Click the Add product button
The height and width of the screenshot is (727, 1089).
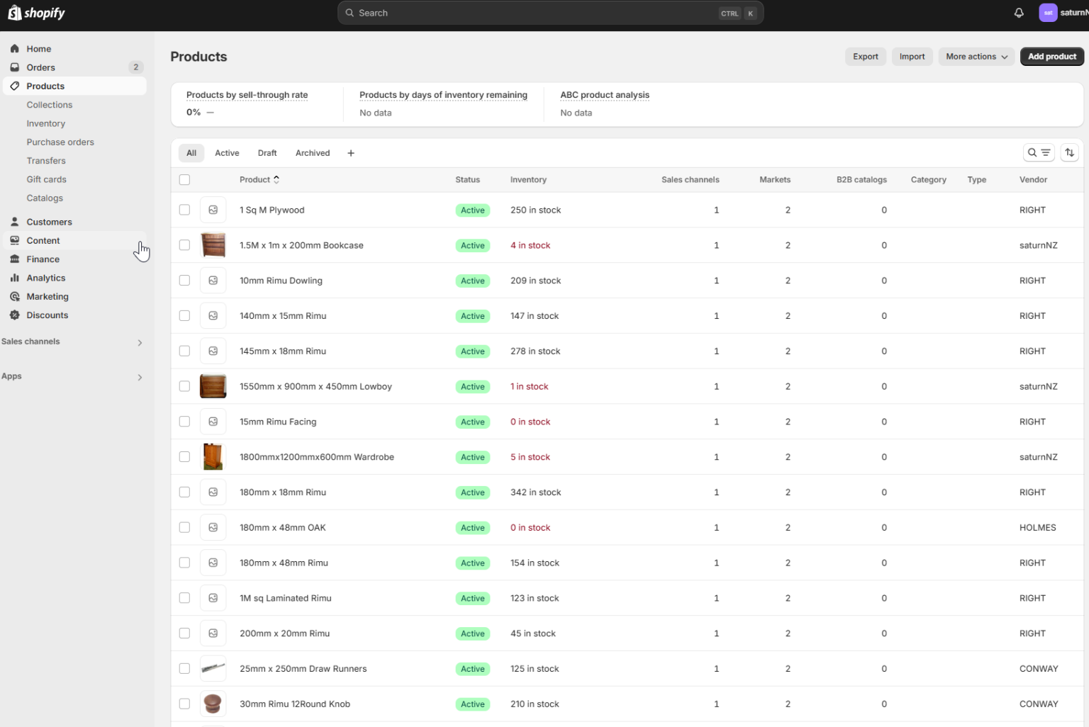[1051, 57]
